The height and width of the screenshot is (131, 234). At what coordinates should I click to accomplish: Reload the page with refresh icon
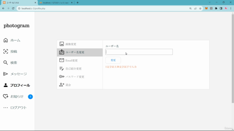(x=13, y=8)
